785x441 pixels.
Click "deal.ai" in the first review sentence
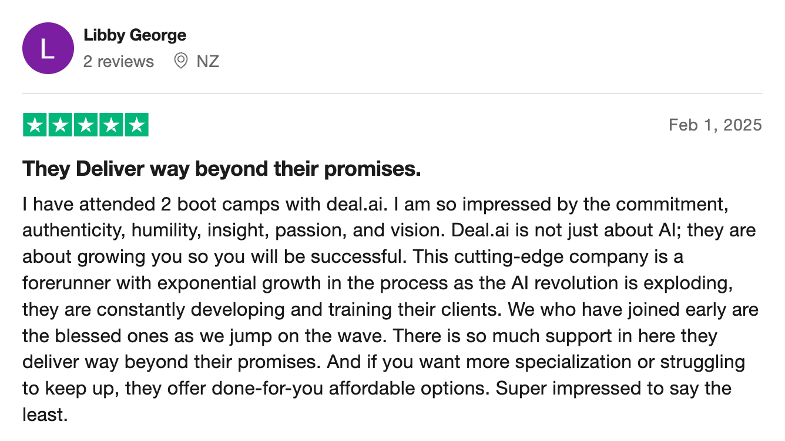[356, 205]
